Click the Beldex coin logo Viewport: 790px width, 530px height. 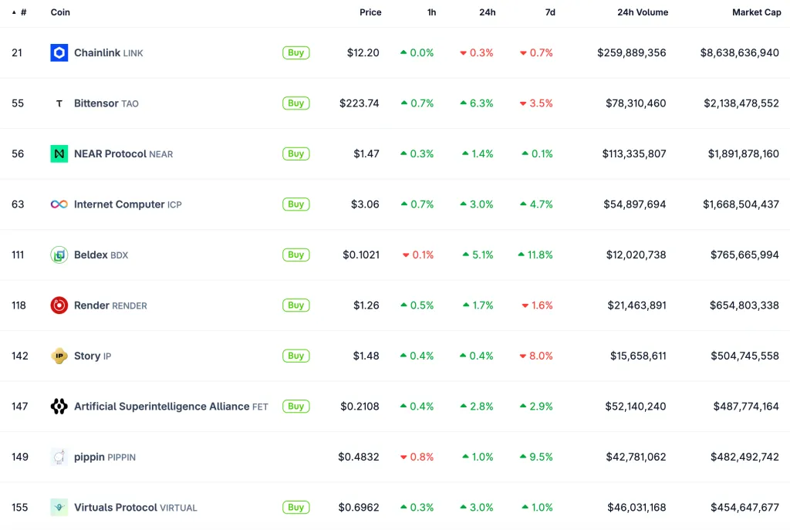click(59, 255)
